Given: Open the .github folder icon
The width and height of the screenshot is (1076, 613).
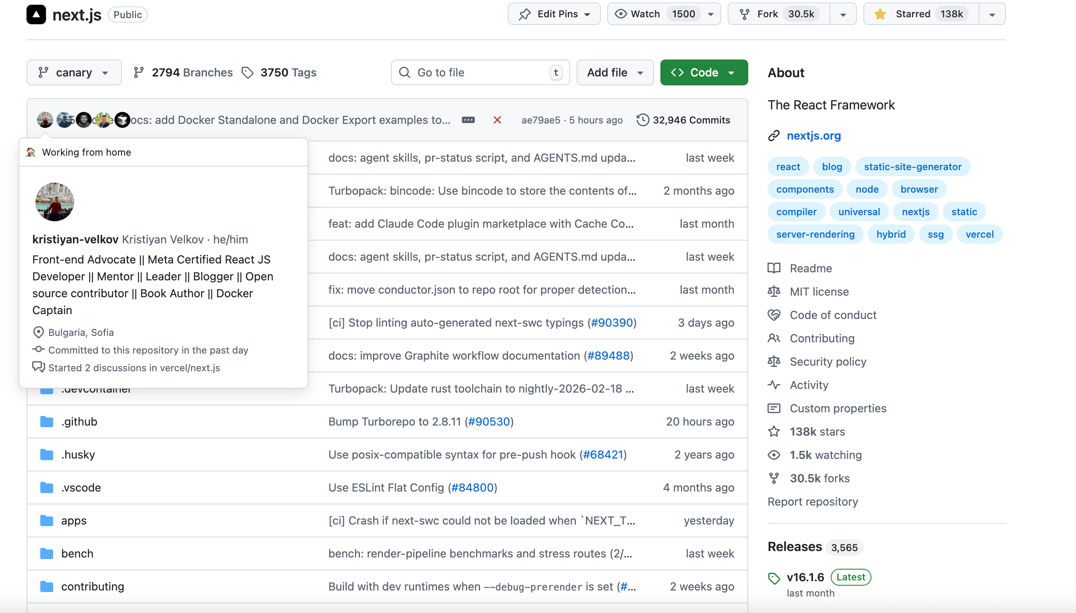Looking at the screenshot, I should point(47,422).
